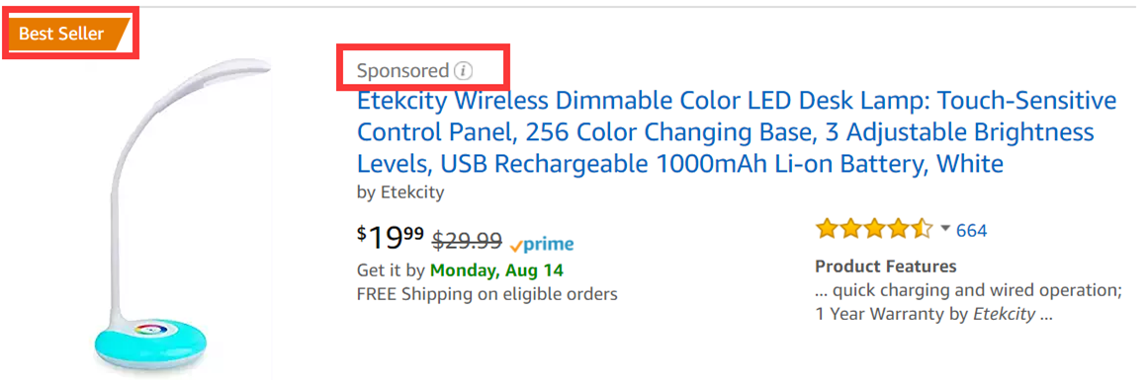Expand the ratings dropdown arrow

[x=944, y=229]
